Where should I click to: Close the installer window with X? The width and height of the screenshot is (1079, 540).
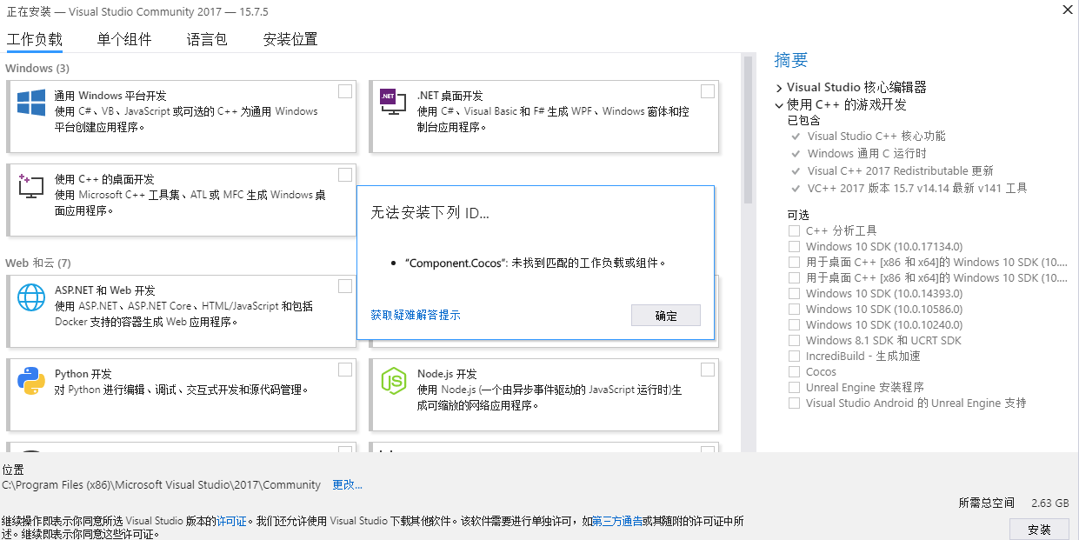click(1067, 9)
